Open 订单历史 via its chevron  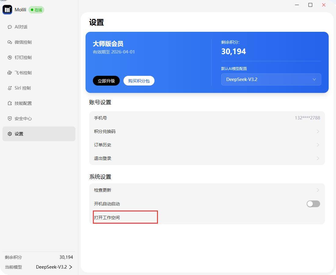click(318, 145)
